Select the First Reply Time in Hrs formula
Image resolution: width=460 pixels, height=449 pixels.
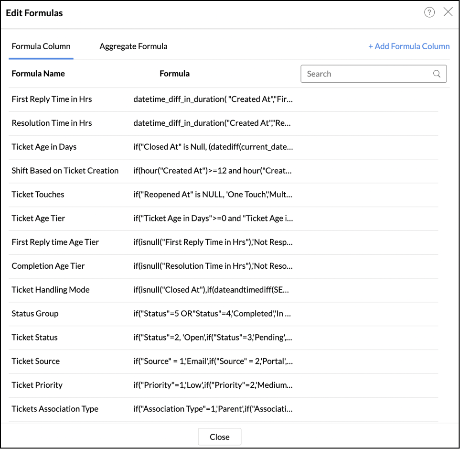point(52,99)
